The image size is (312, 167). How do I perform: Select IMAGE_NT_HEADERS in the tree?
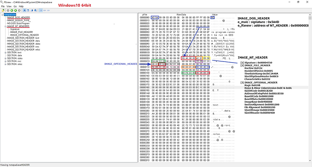click(x=18, y=26)
